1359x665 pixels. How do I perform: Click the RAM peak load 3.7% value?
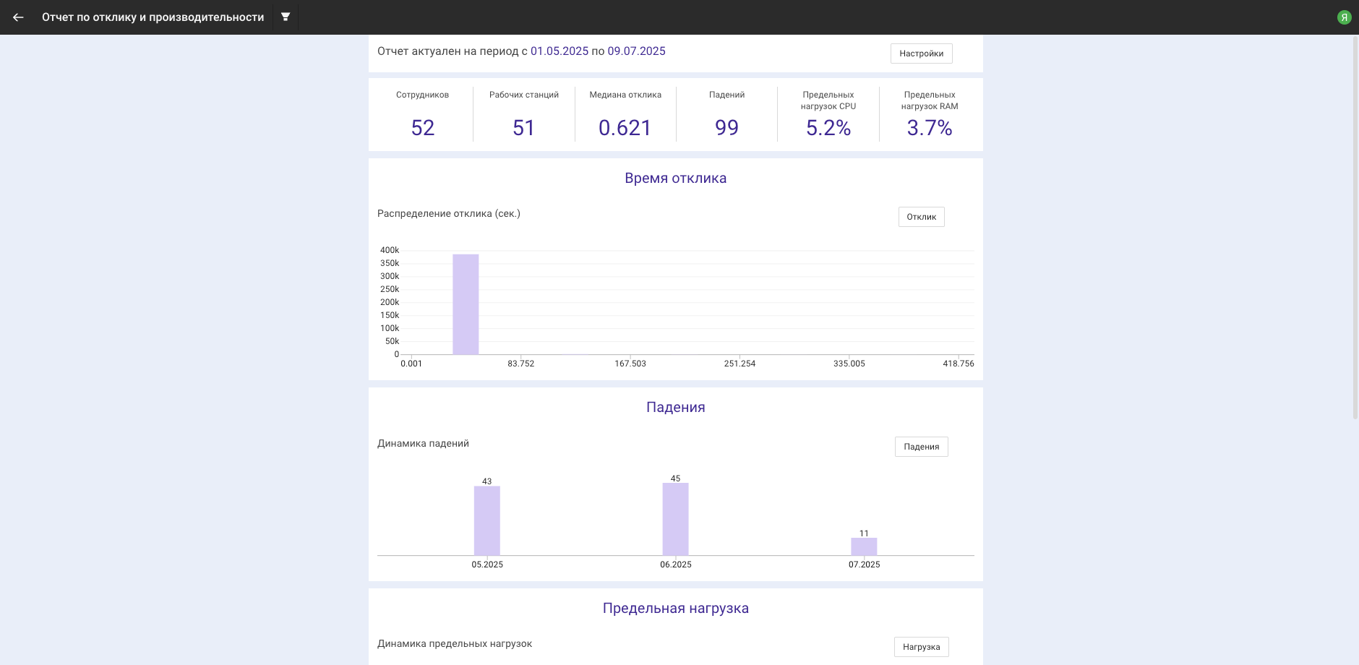click(929, 128)
